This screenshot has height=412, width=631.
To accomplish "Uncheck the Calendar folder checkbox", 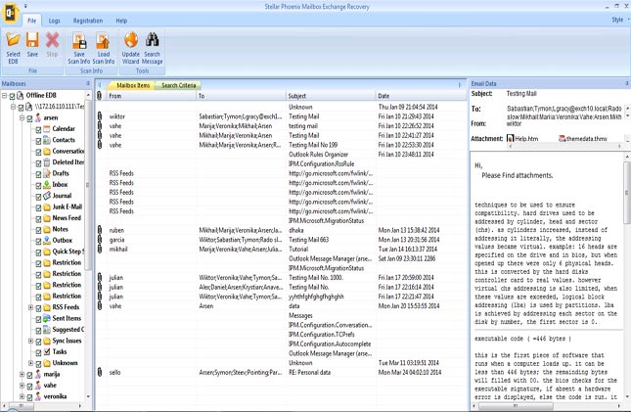I will pyautogui.click(x=38, y=130).
